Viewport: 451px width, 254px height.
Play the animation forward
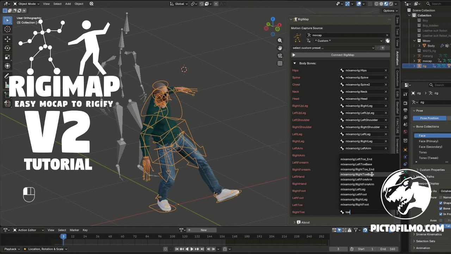pos(192,249)
